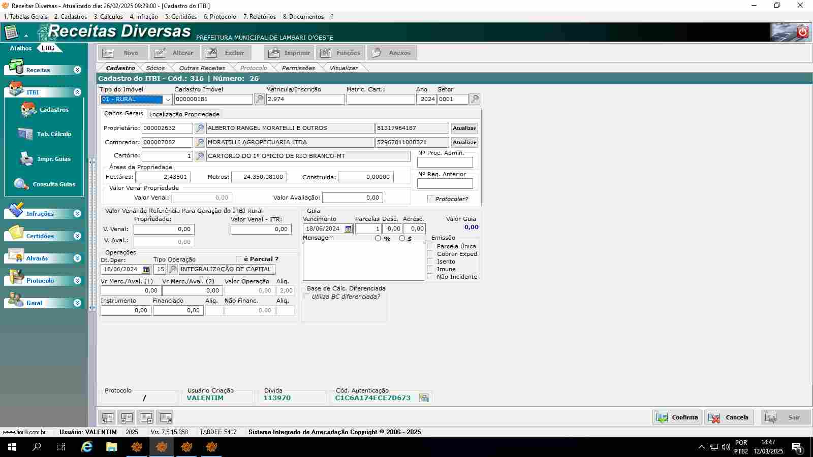Click into the Mensagem text area

click(363, 262)
